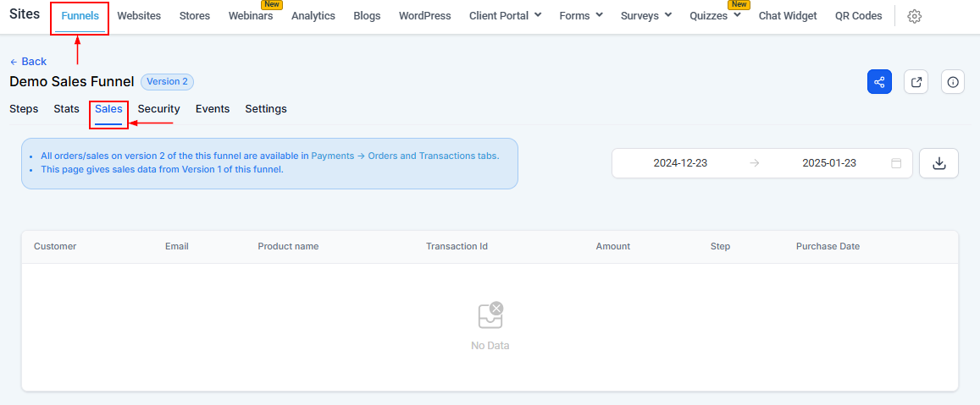This screenshot has height=405, width=980.
Task: Set start date 2024-12-23 field
Action: click(681, 163)
